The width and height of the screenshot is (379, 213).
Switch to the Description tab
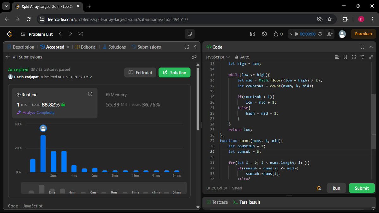21,47
